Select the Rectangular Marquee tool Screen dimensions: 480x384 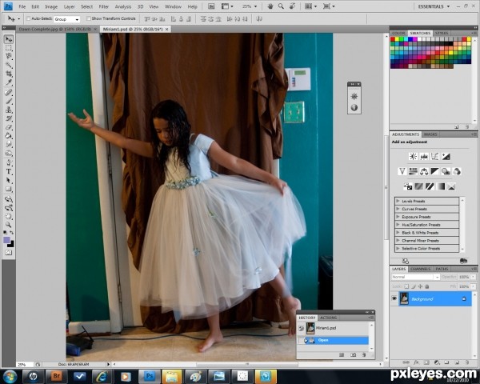9,48
